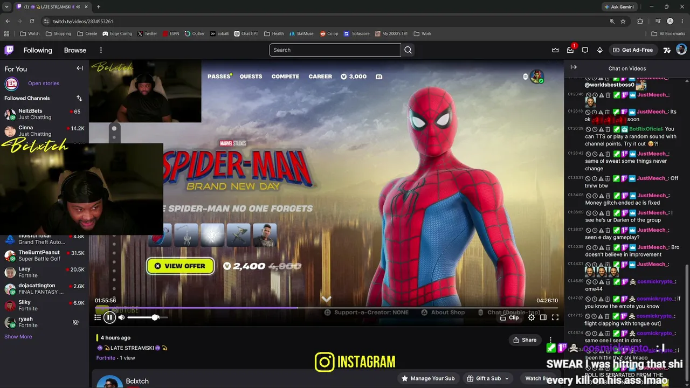
Task: Open the stories avatar in For You
Action: point(11,84)
